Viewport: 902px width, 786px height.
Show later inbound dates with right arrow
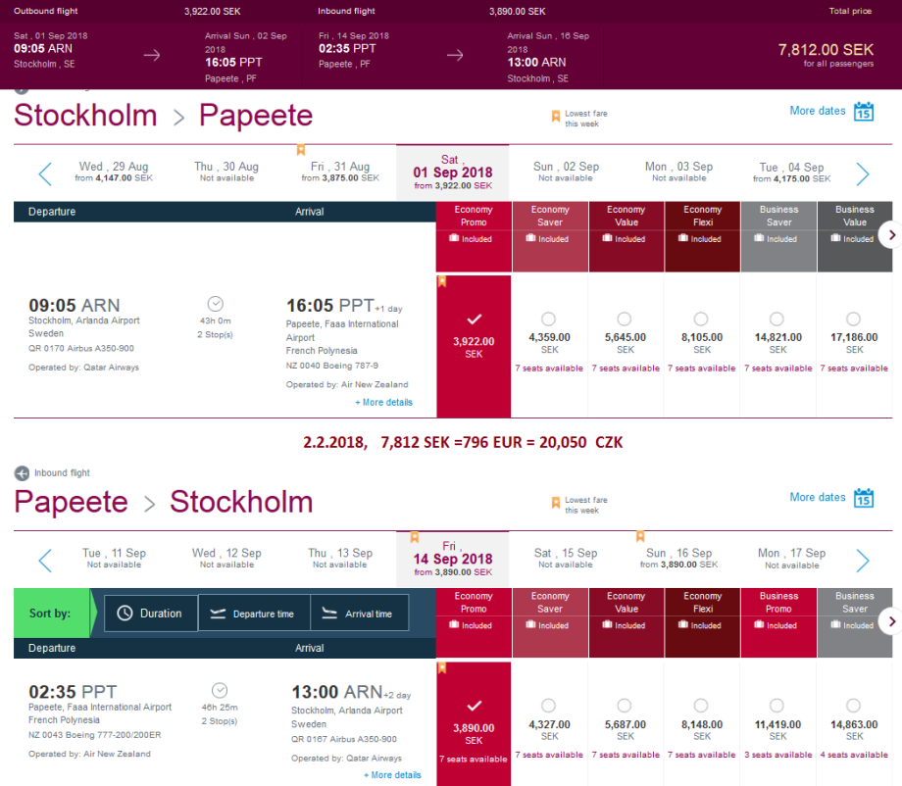tap(862, 561)
